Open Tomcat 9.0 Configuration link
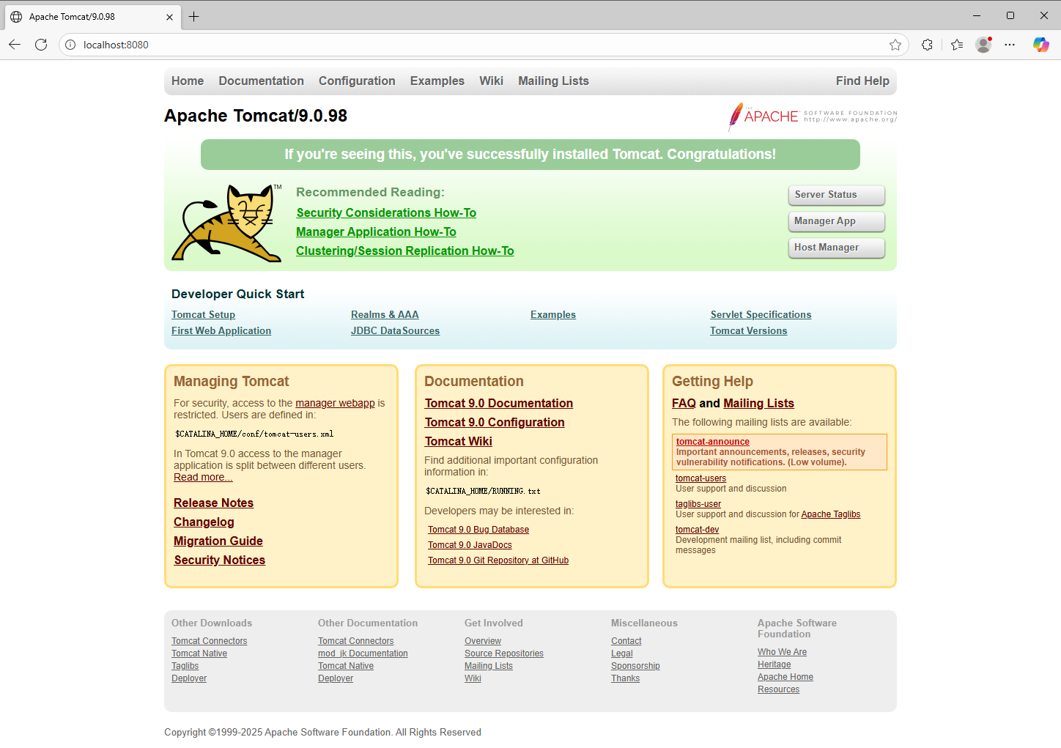Screen dimensions: 1061x748 click(x=495, y=422)
